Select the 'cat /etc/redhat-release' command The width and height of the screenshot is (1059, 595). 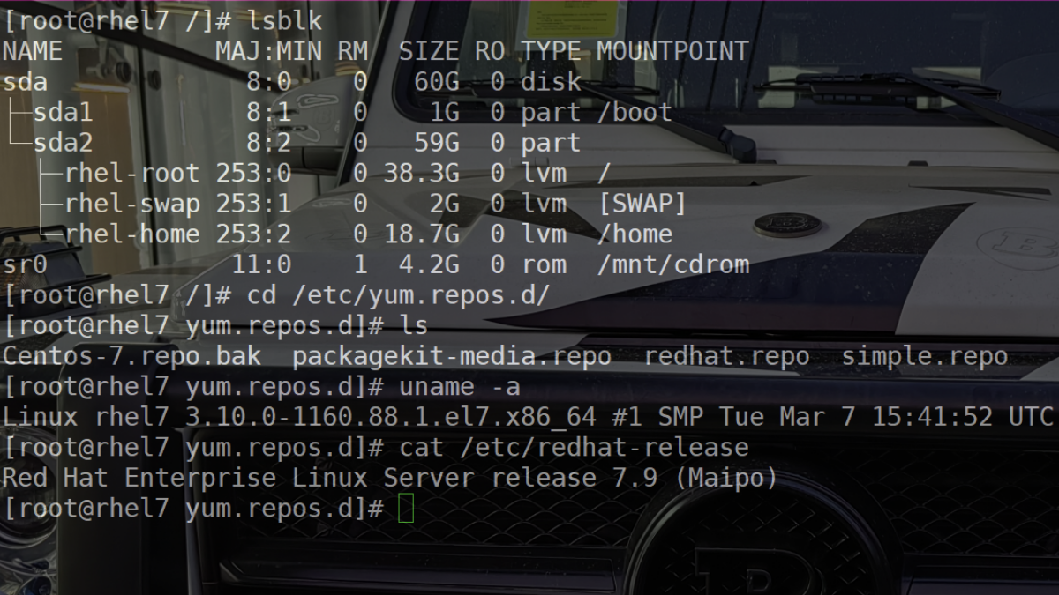(x=574, y=447)
